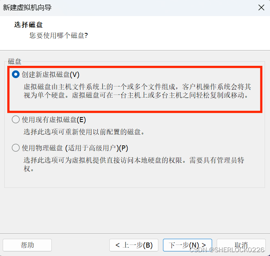Viewport: 270px width, 256px height.
Task: Enable the 使用物理磁盘 (适用于高级用户)(P) radio option
Action: tap(16, 148)
